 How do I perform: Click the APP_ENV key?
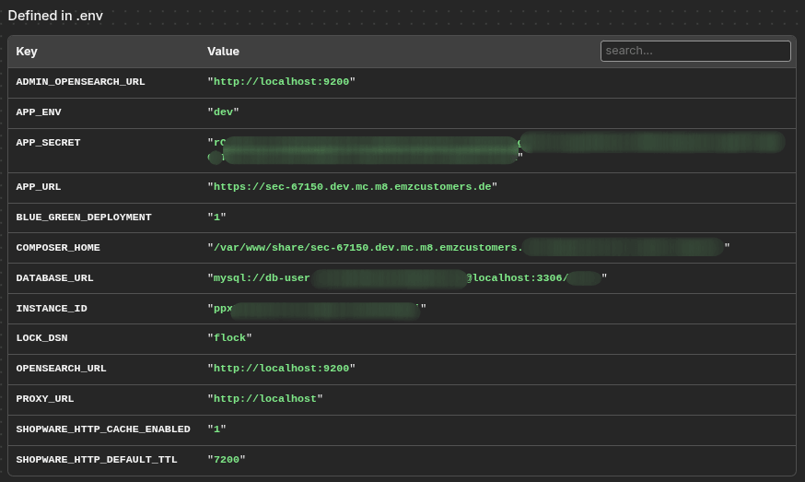tap(39, 112)
